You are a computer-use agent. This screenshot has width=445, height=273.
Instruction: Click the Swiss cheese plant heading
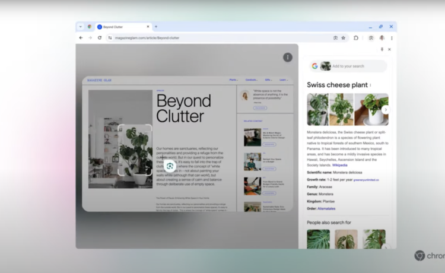click(x=337, y=85)
